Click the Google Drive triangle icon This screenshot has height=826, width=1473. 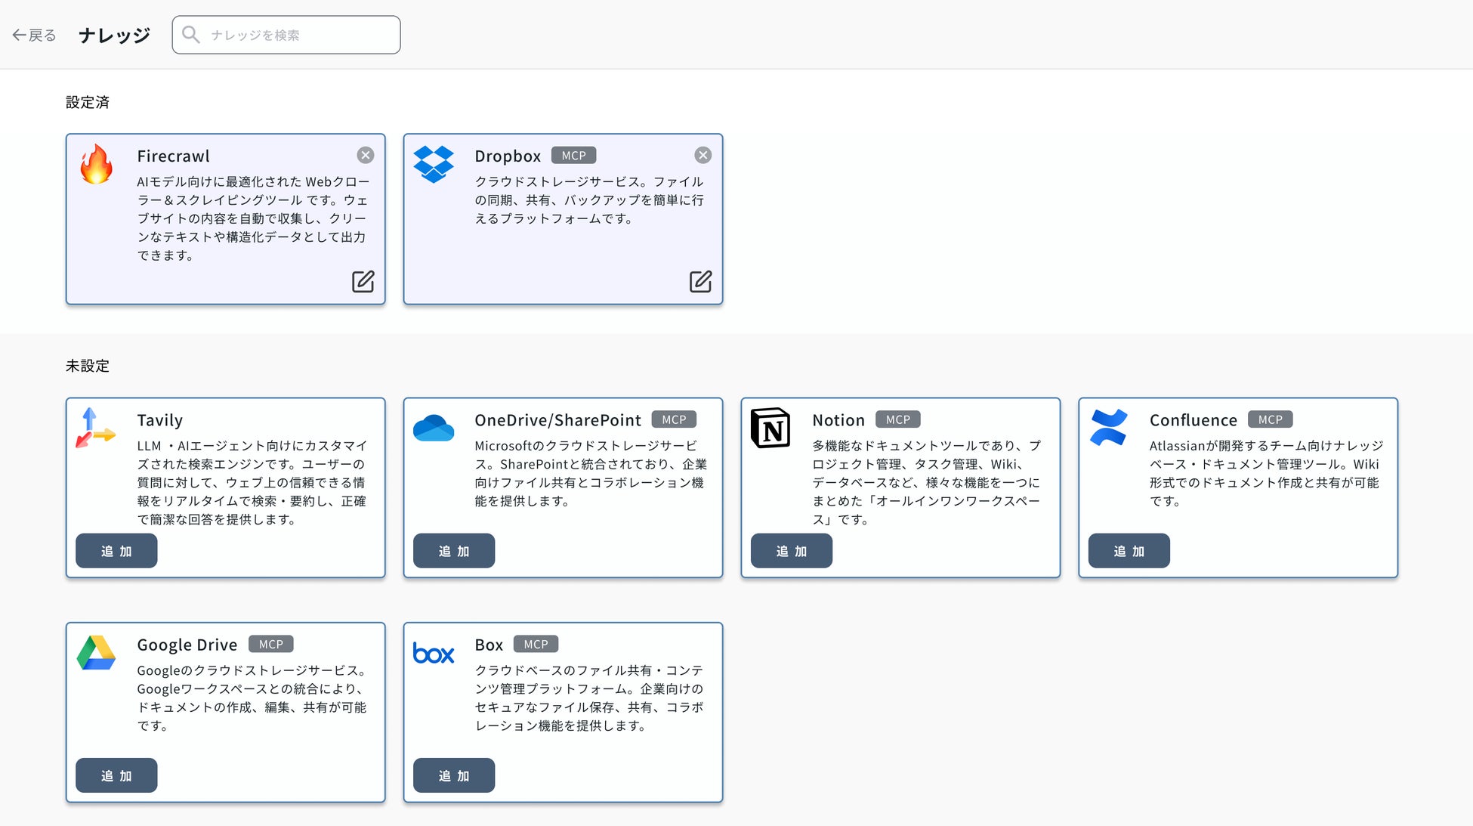pos(96,653)
